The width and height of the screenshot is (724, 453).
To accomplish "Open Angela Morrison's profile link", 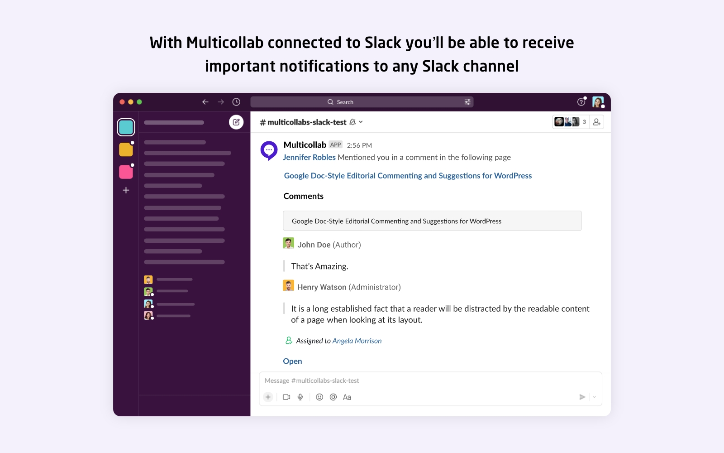I will pos(357,341).
